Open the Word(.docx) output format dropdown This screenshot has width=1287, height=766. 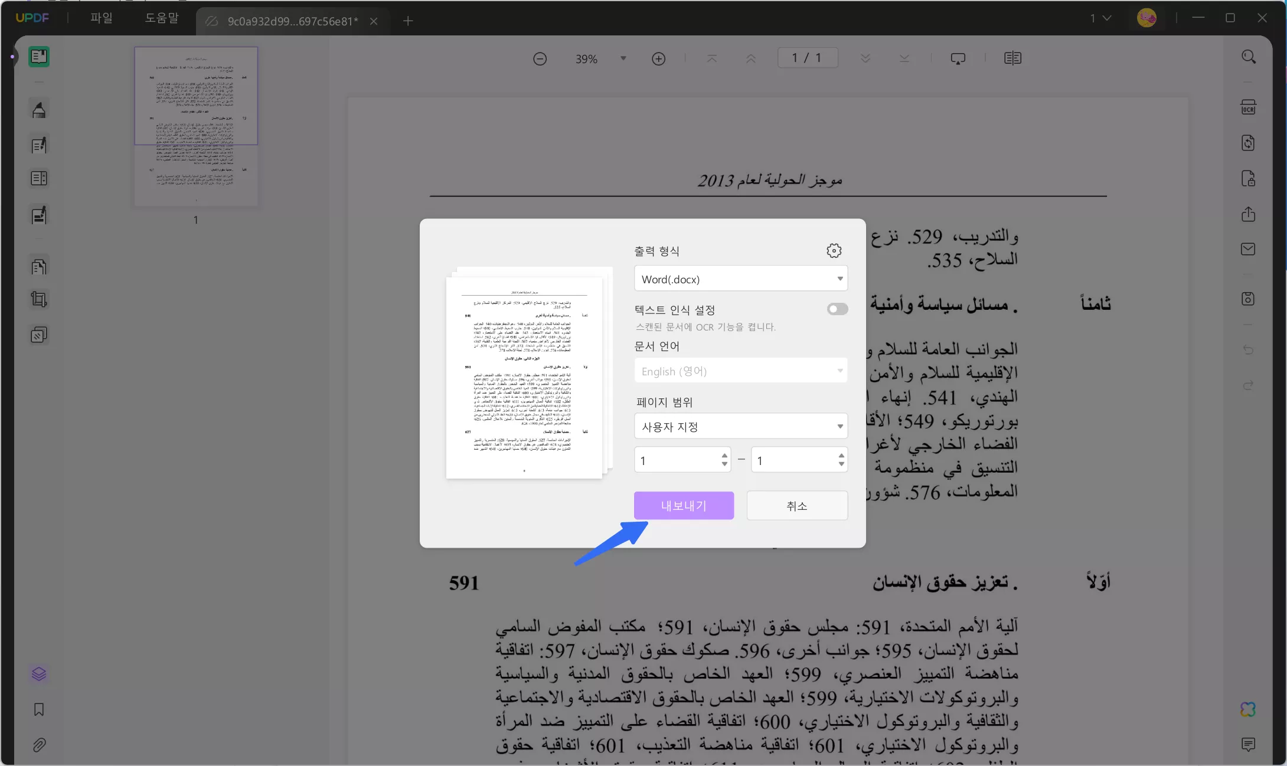tap(741, 279)
